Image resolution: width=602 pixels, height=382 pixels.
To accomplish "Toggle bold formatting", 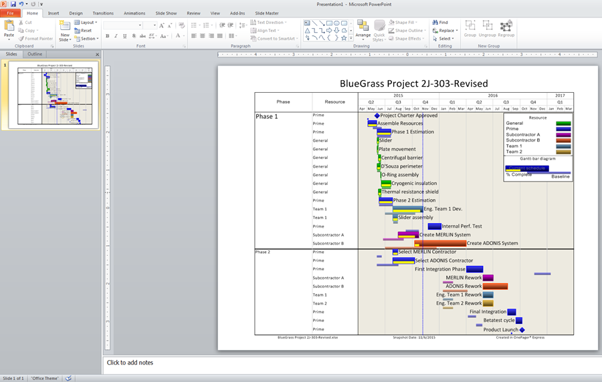I will [107, 36].
